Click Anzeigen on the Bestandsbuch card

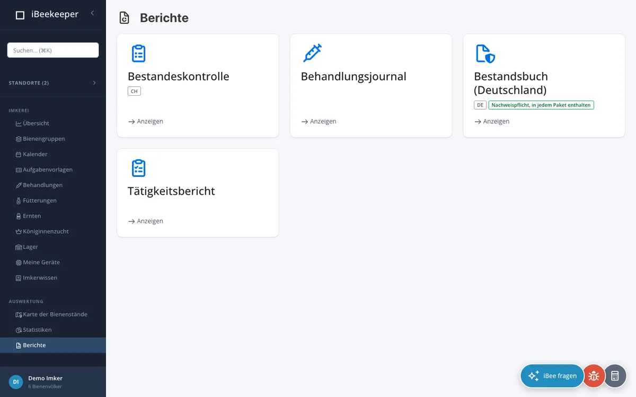coord(492,121)
